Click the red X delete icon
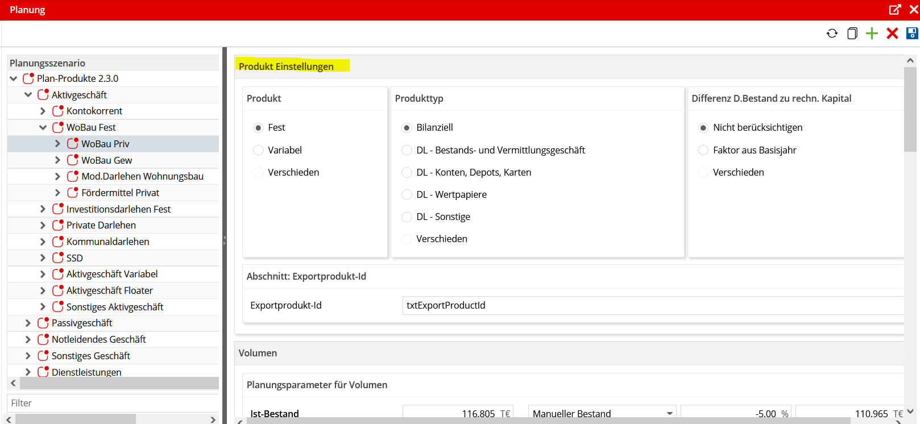Viewport: 920px width, 424px height. (892, 34)
